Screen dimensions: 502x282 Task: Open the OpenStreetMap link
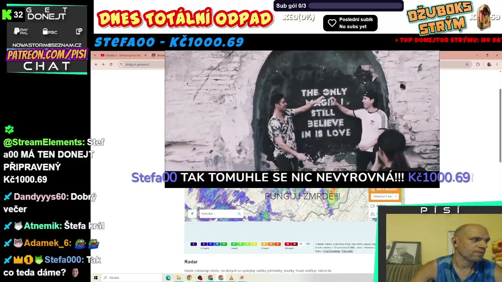click(331, 251)
